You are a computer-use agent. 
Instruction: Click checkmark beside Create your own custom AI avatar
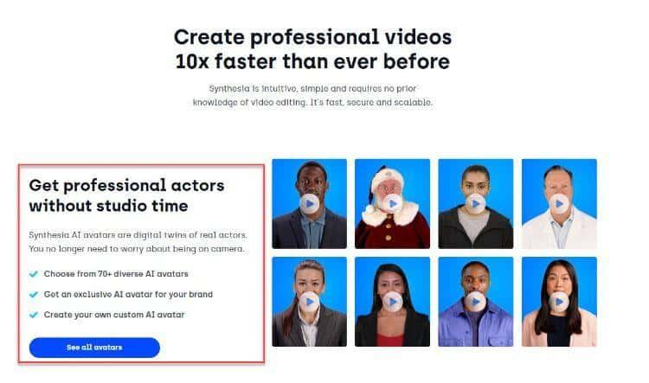(x=34, y=315)
